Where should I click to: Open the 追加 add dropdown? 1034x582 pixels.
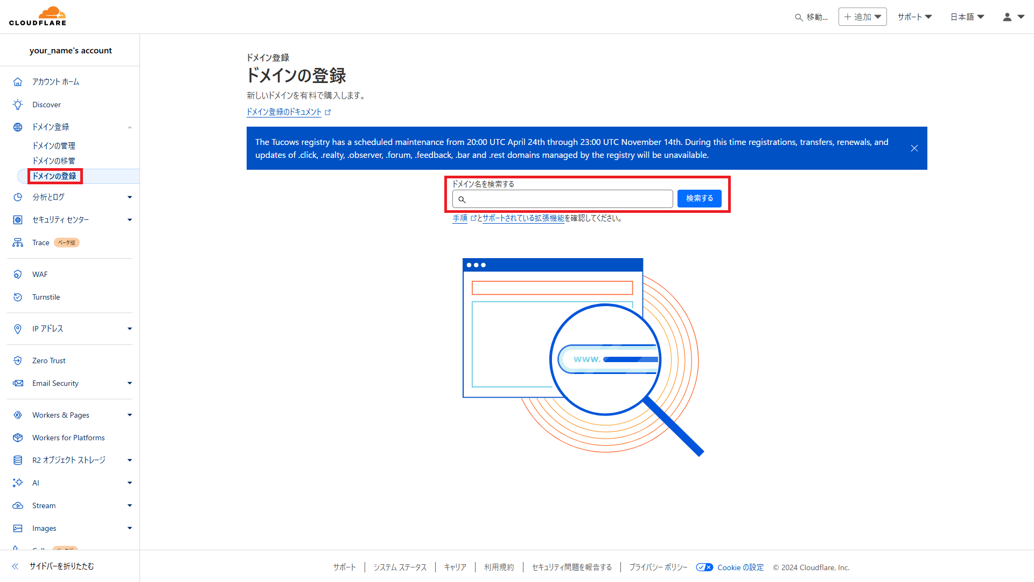pyautogui.click(x=862, y=17)
